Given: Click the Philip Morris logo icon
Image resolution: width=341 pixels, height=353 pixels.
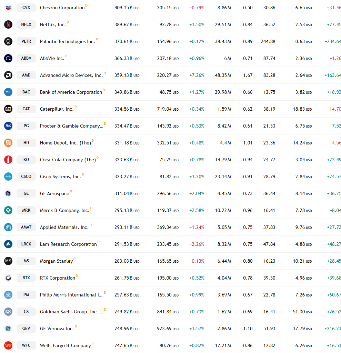Looking at the screenshot, I should click(x=8, y=295).
